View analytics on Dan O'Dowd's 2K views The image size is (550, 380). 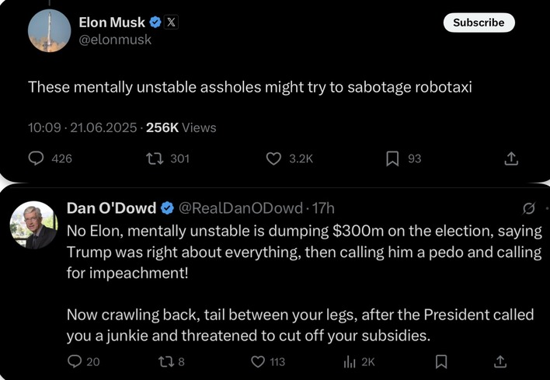pos(350,361)
